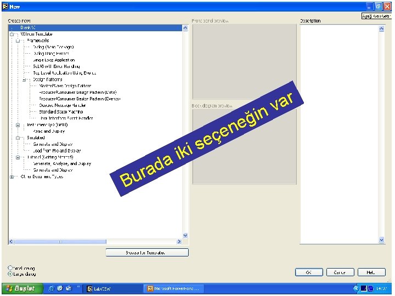Viewport: 395px width, 296px height.
Task: Click the dark monitor tray icon
Action: pos(364,288)
